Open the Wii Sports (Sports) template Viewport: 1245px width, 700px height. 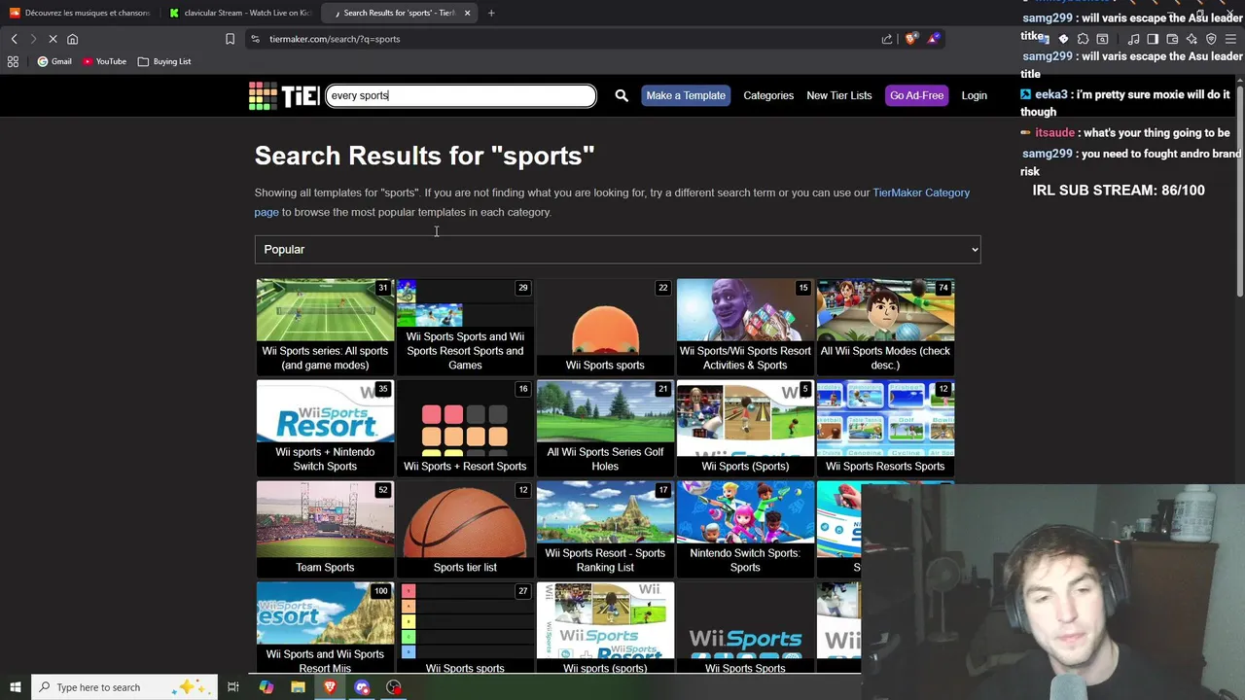(x=745, y=428)
